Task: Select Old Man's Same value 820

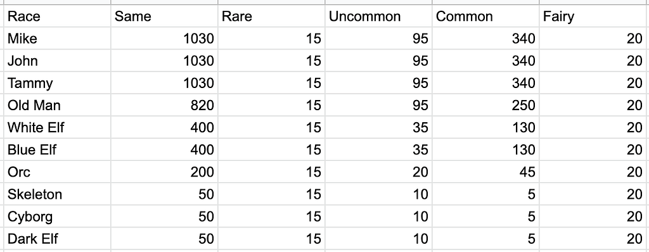Action: pos(164,105)
